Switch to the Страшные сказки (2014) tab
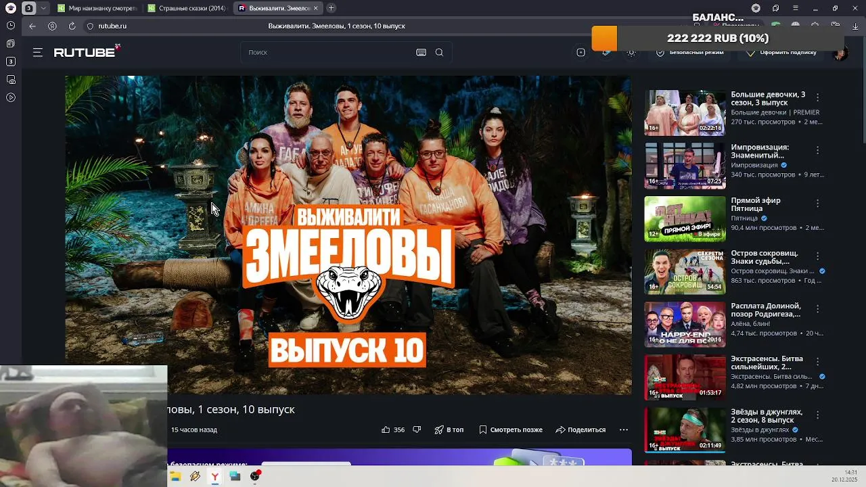The width and height of the screenshot is (866, 487). click(x=187, y=8)
